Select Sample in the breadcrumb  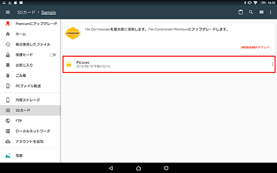point(49,12)
